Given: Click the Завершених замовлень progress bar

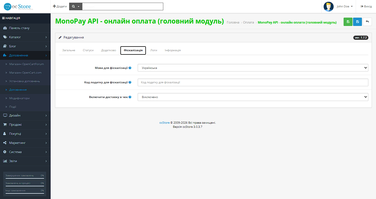Looking at the screenshot, I should coord(25,178).
